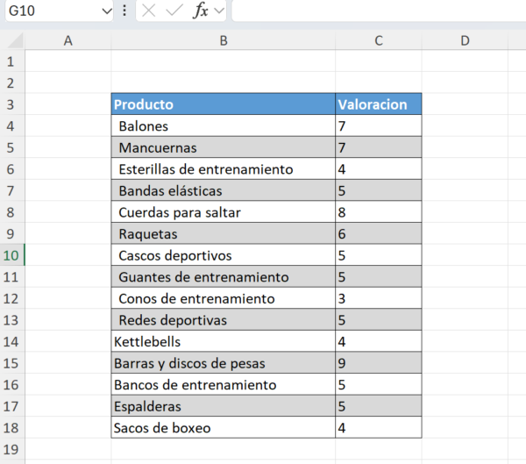
Task: Open the Insert Function fx icon
Action: 201,11
